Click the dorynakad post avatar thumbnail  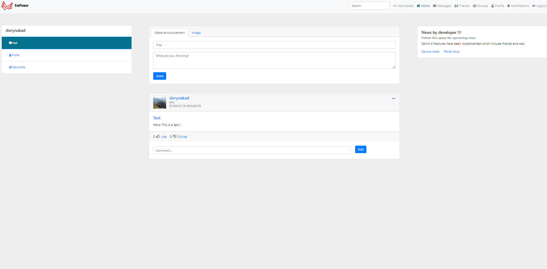tap(160, 102)
